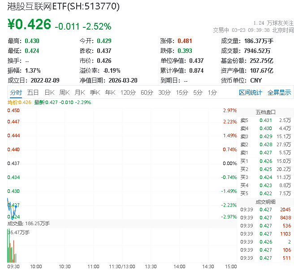Select the 1分 chart period
294x275 pixels.
click(x=212, y=92)
